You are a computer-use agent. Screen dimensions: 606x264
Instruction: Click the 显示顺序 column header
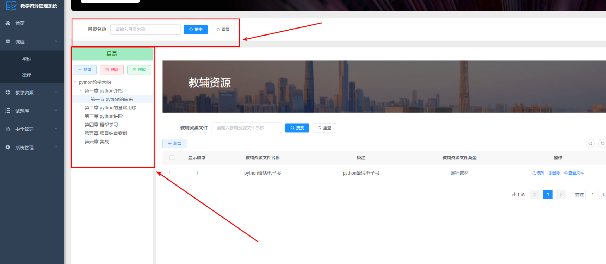pyautogui.click(x=197, y=158)
